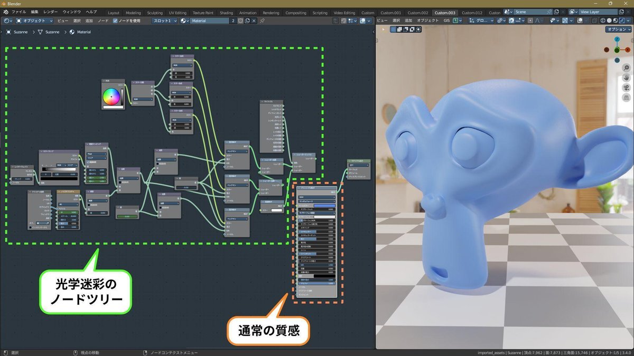Switch to the UV Editing workspace tab
This screenshot has height=356, width=634.
178,12
